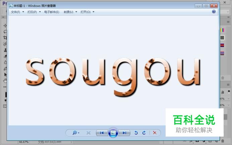Select the Blur droplet tool in Photoshop
The image size is (232, 145).
pos(5,62)
